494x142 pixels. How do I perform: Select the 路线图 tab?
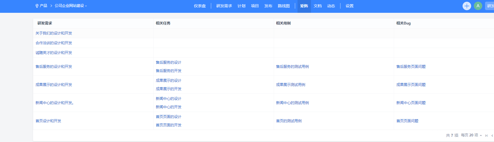(x=284, y=6)
